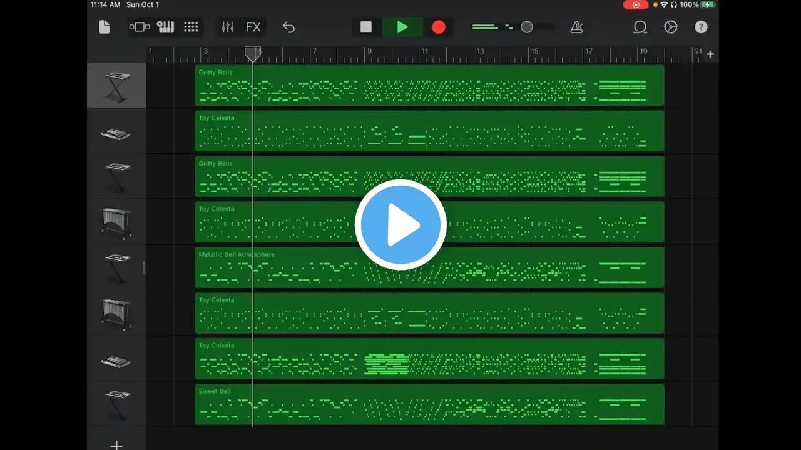The height and width of the screenshot is (450, 801).
Task: Select the Metallic Bell Atmosphere track icon
Action: click(x=116, y=268)
